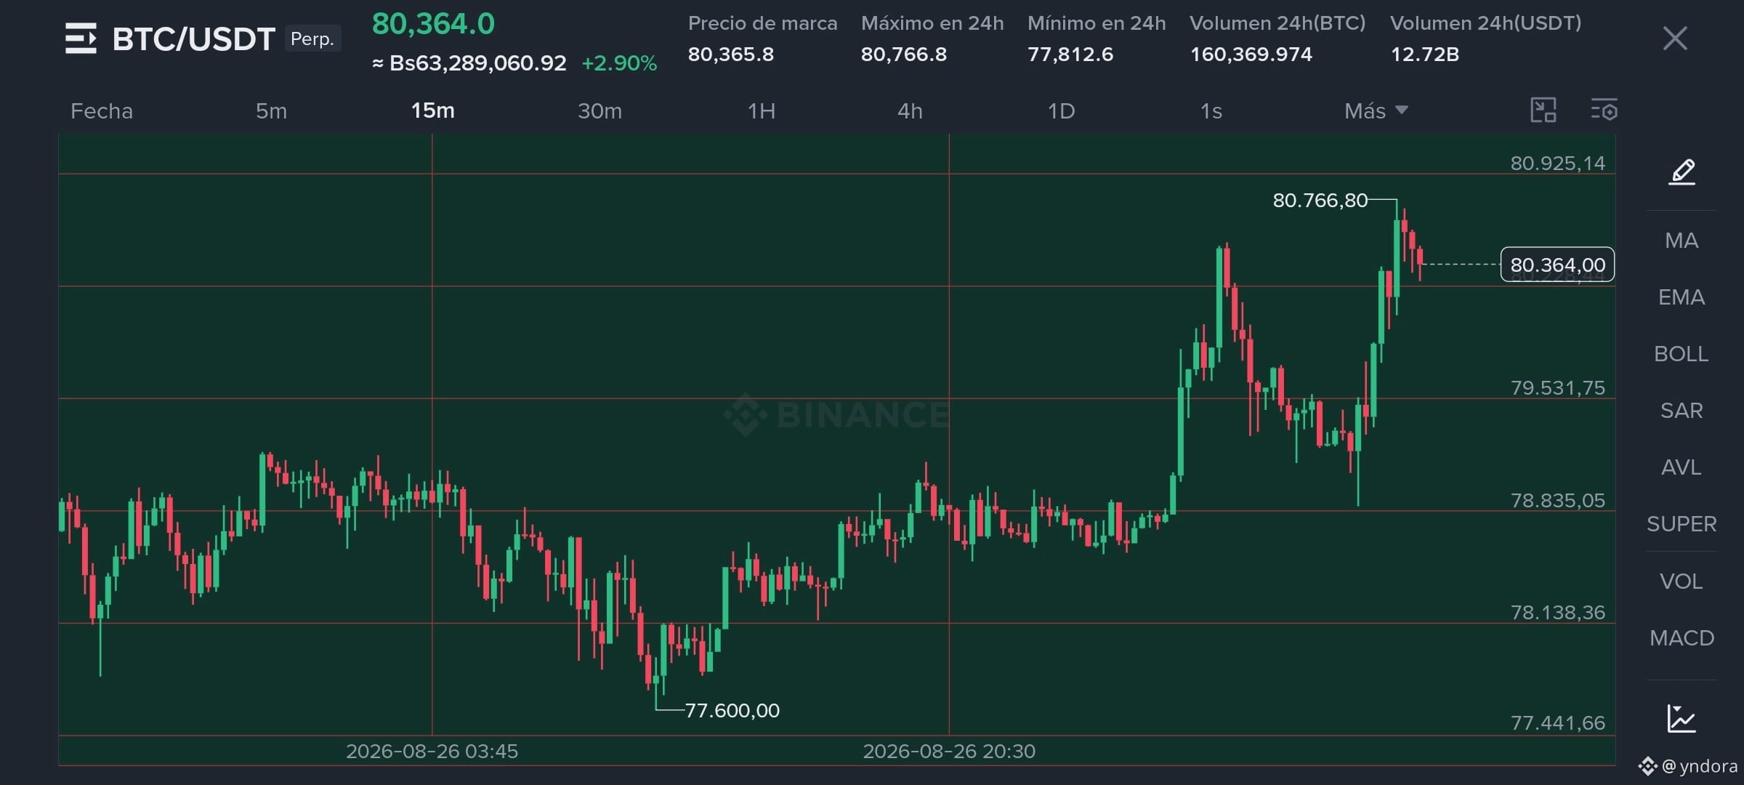Viewport: 1744px width, 785px height.
Task: Toggle the AVL indicator
Action: point(1682,467)
